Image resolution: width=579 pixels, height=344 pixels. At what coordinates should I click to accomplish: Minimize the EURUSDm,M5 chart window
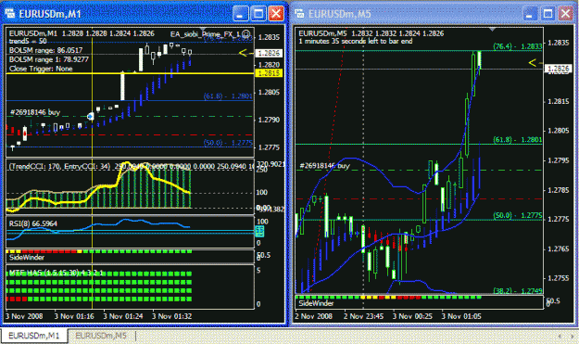[530, 14]
